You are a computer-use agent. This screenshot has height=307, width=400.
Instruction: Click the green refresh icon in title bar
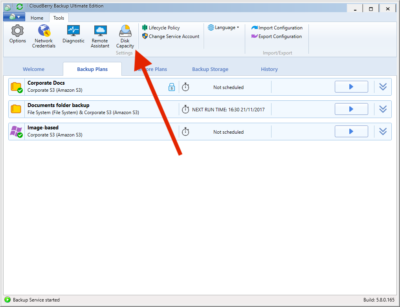pos(20,7)
